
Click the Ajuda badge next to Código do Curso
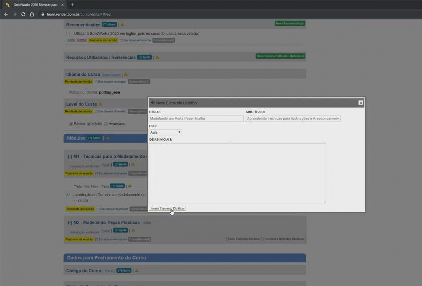pyautogui.click(x=124, y=271)
